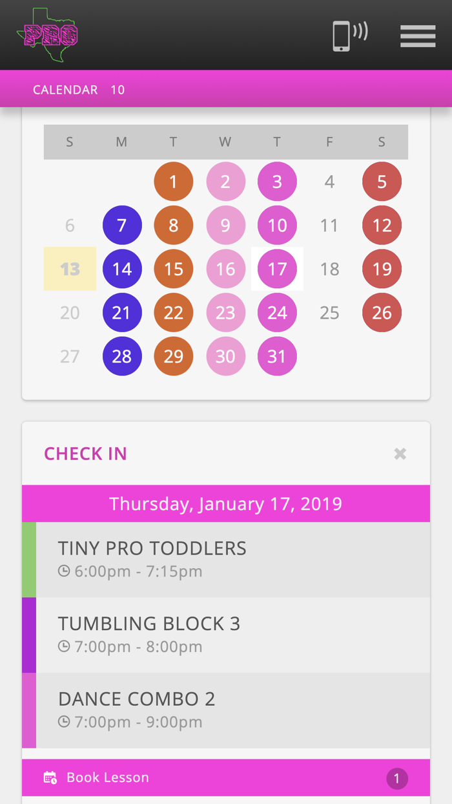Screen dimensions: 452x804
Task: Toggle selection of January 26
Action: tap(382, 312)
